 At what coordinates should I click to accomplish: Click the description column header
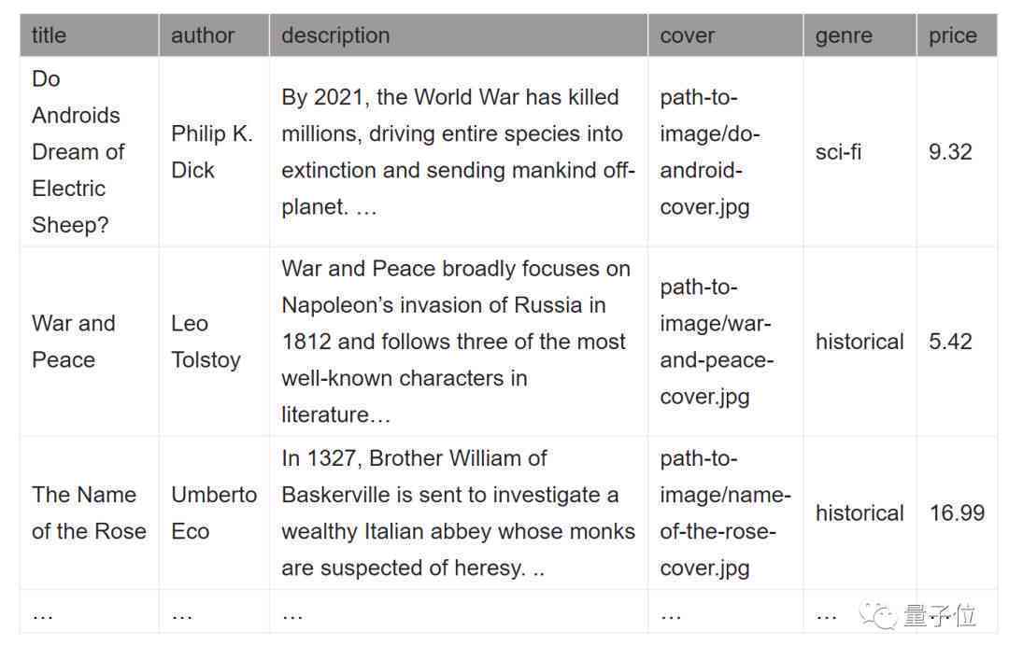pos(459,35)
